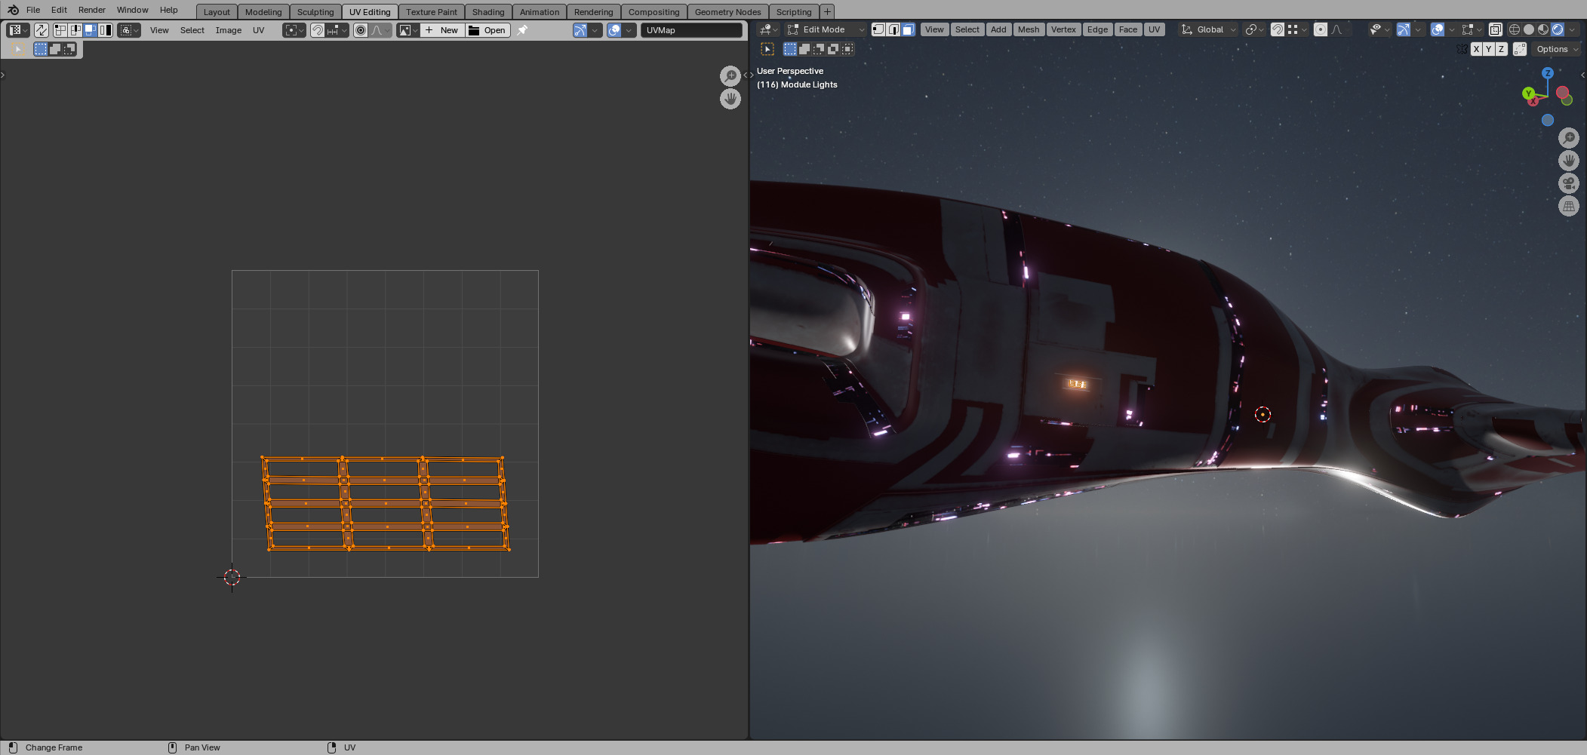Open the Face menu in 3D viewport
Viewport: 1587px width, 755px height.
click(x=1128, y=29)
